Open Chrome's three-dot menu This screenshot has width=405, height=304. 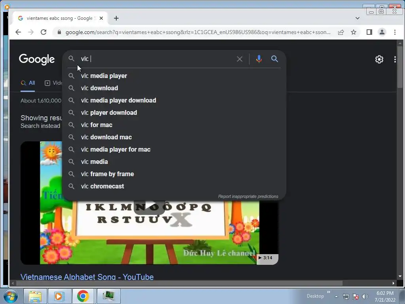395,32
